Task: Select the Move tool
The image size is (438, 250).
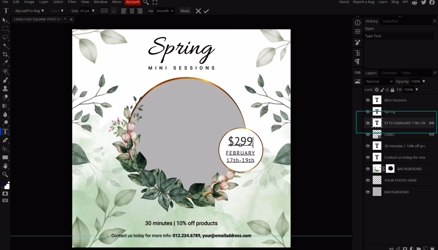Action: [5, 20]
